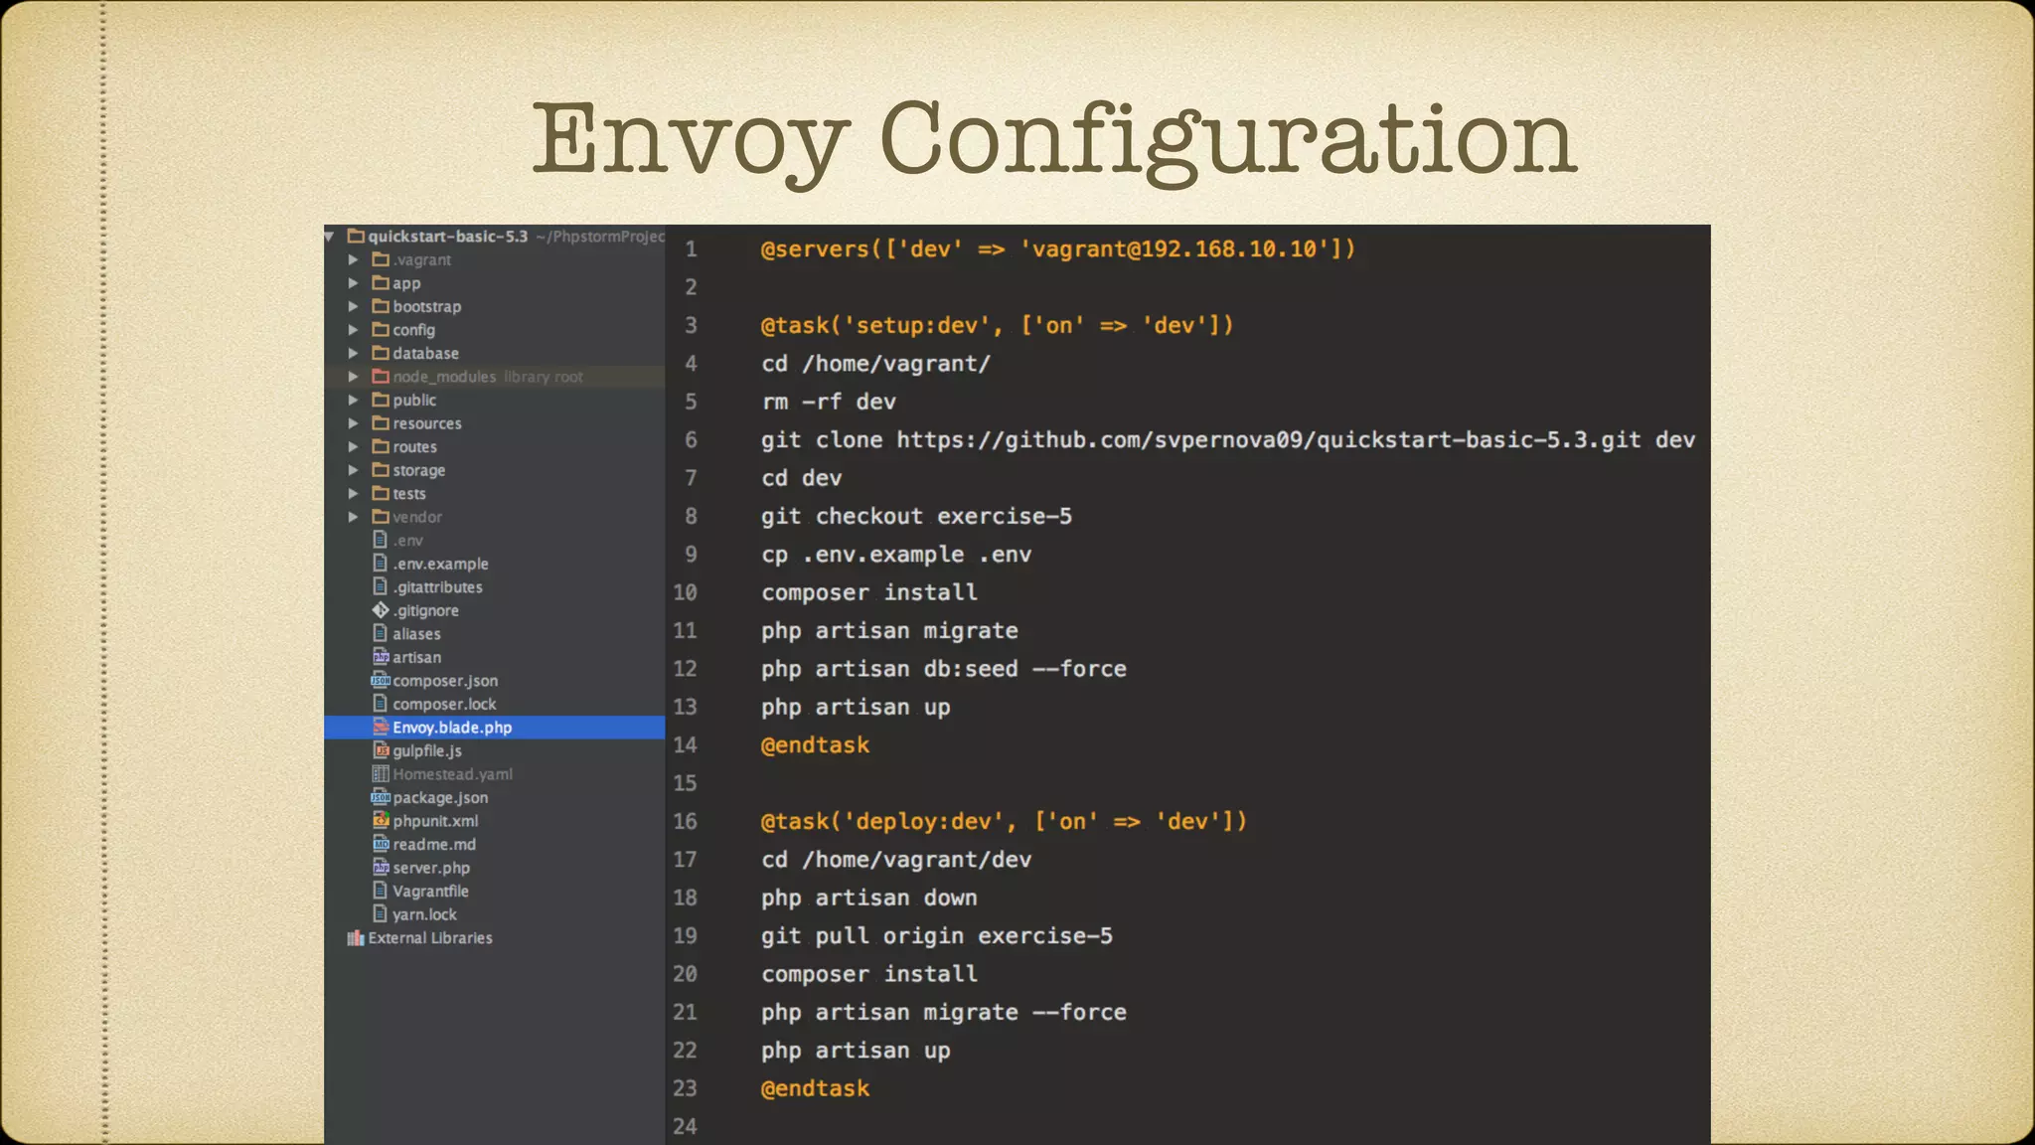Select the .env file name
The height and width of the screenshot is (1145, 2035).
[x=407, y=541]
